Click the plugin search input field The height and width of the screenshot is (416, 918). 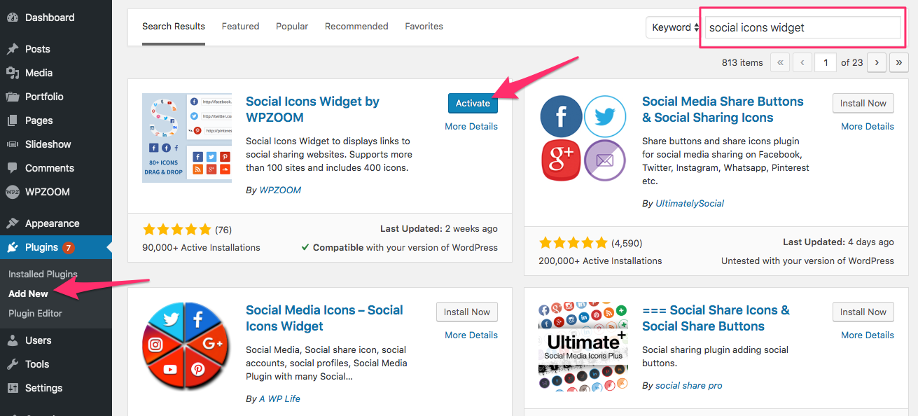point(802,27)
